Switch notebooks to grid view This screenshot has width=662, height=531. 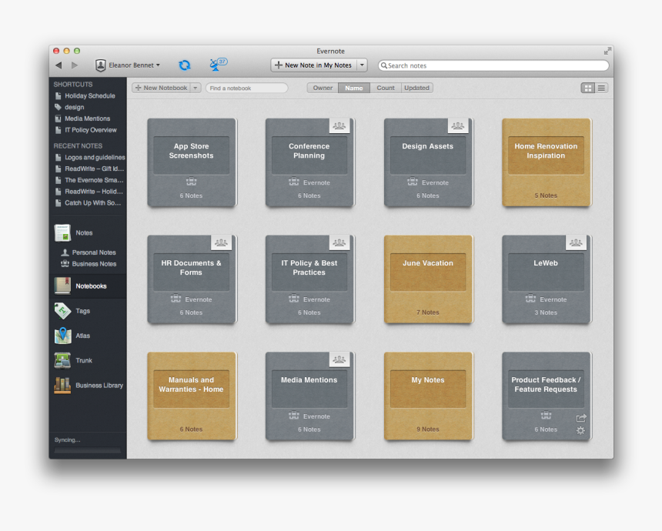(588, 88)
